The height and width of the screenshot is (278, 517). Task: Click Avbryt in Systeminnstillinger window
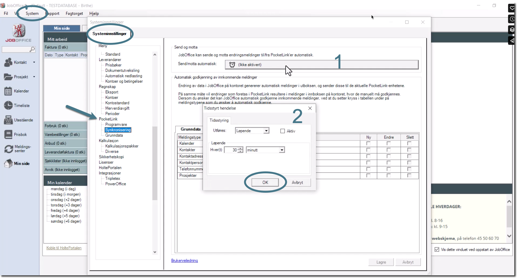coord(408,262)
